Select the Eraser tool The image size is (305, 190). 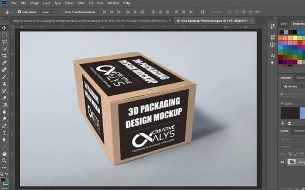click(x=4, y=98)
